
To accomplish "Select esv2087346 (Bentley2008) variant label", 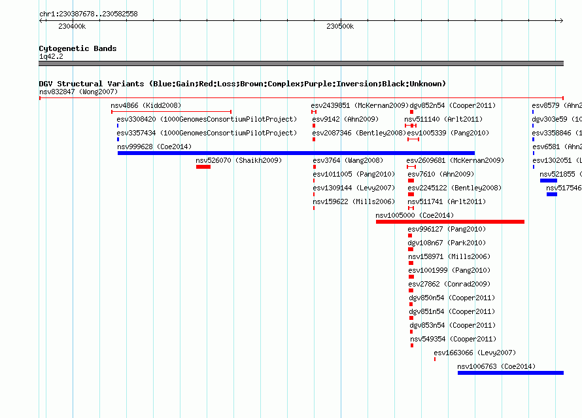I will pyautogui.click(x=359, y=133).
